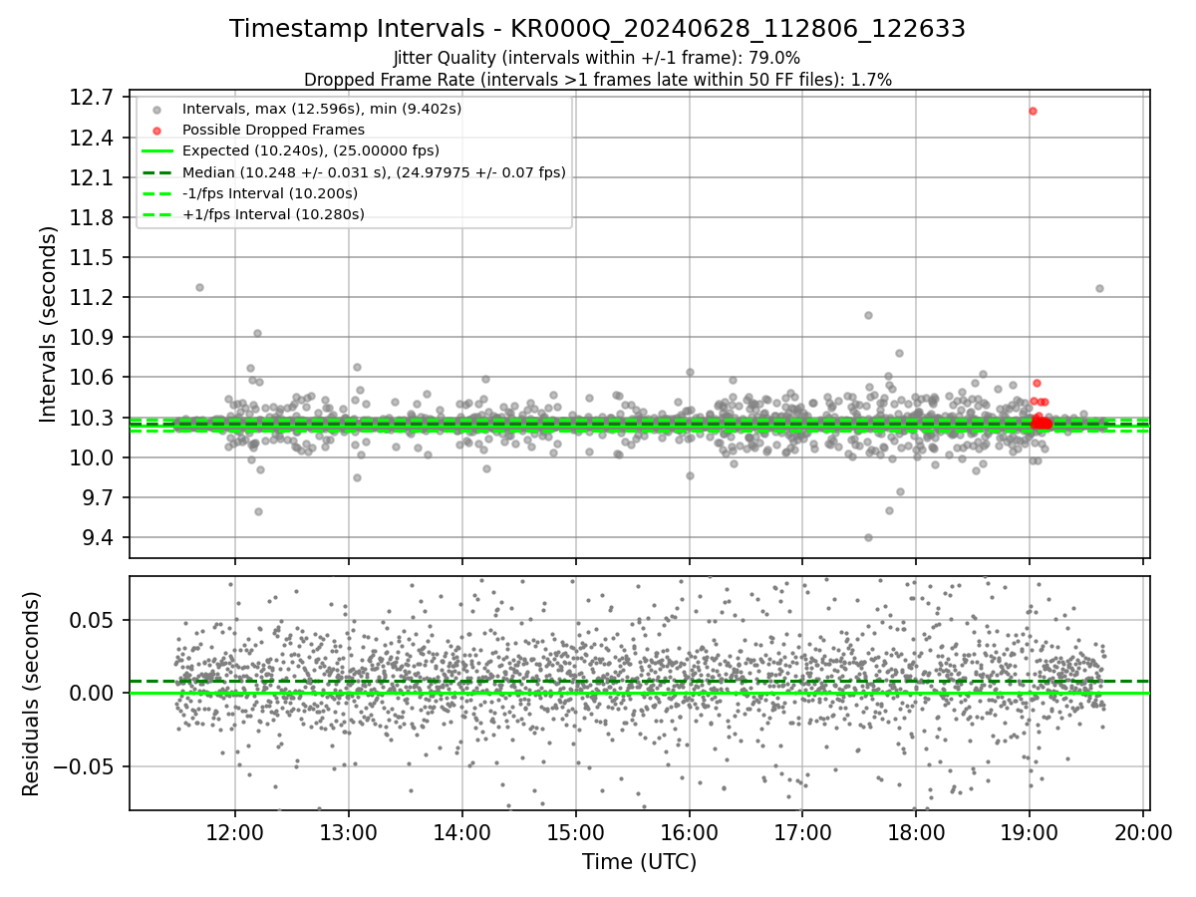Click the 'Time (UTC)' x-axis label

pyautogui.click(x=639, y=861)
